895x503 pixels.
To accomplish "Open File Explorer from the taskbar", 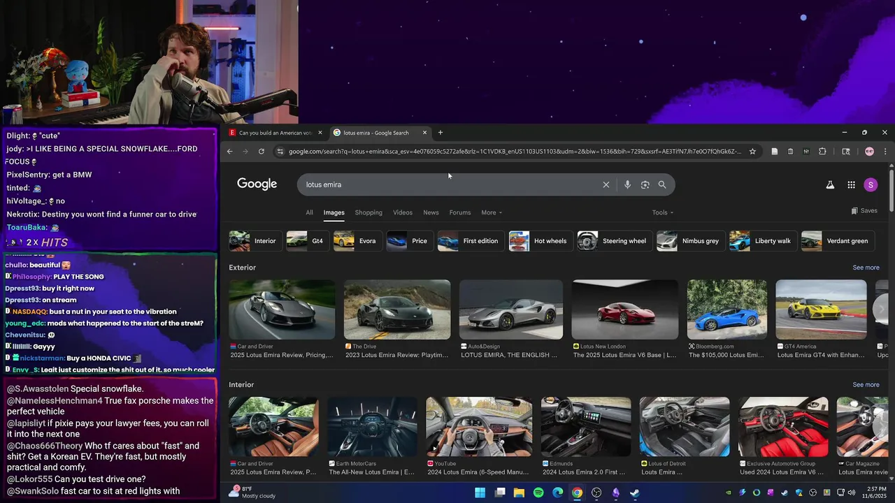I will point(519,493).
